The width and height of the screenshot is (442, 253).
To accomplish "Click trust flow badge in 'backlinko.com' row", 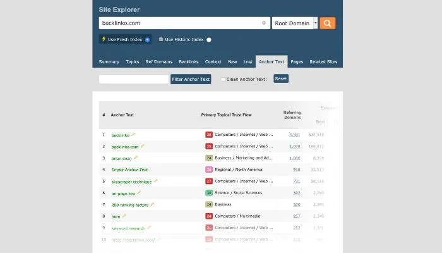I will click(209, 146).
